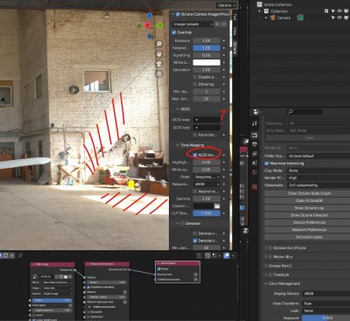This screenshot has width=350, height=321.
Task: Uncheck the Override checkbox
Action: [174, 32]
